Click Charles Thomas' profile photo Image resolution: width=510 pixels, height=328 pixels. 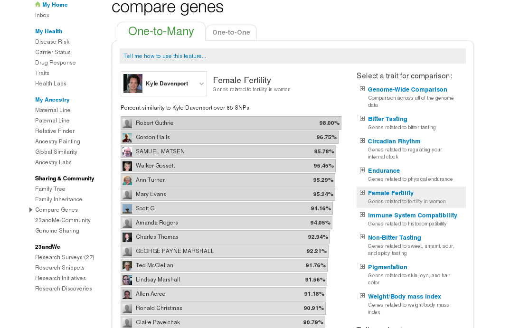127,237
